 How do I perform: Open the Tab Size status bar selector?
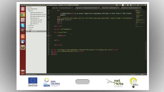[x=133, y=74]
